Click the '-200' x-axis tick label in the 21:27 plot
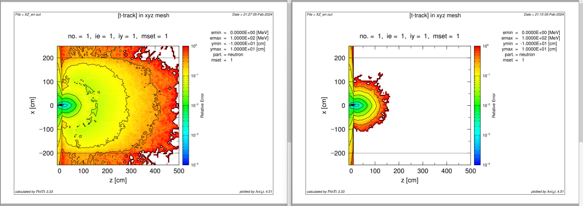Screen dimensions: 583x206 (x=46, y=153)
